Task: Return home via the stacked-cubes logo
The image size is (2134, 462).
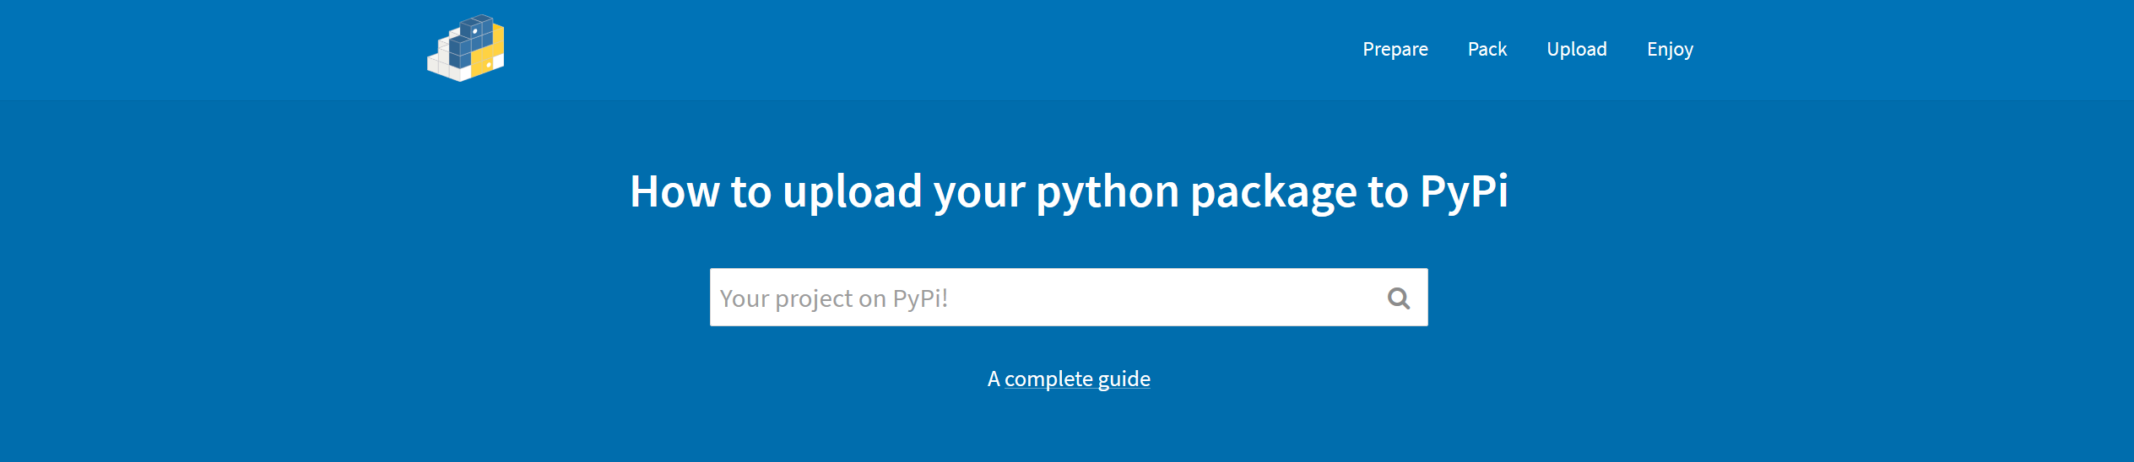Action: pyautogui.click(x=466, y=48)
